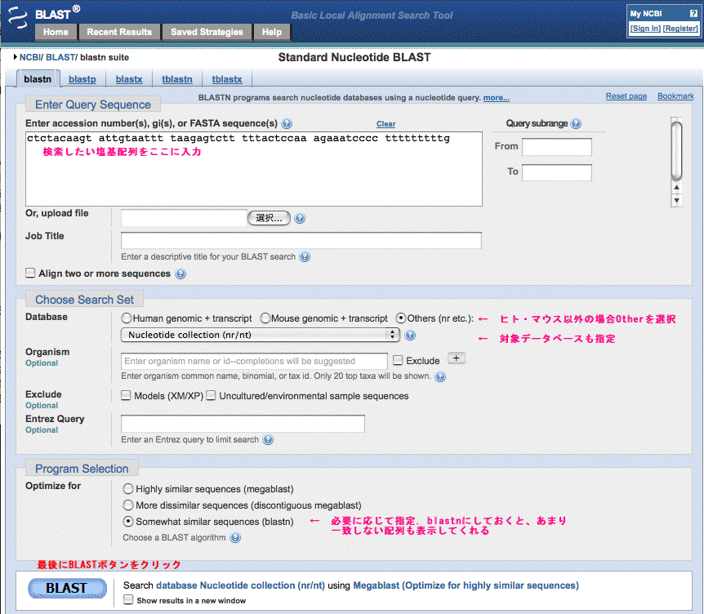Click help icon beside Entrez query hint
The image size is (704, 614).
click(268, 439)
